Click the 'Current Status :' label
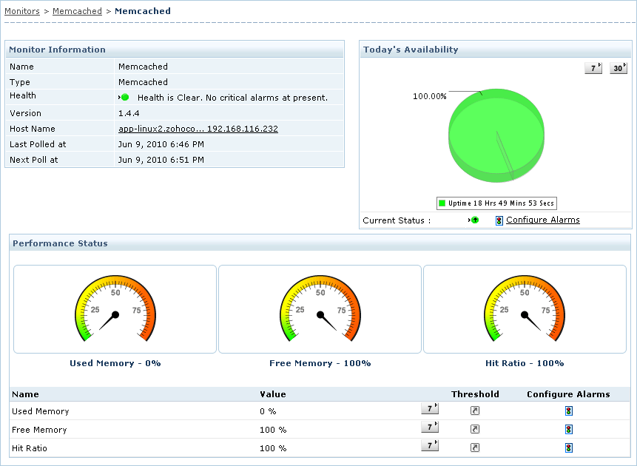The height and width of the screenshot is (466, 637). (397, 220)
